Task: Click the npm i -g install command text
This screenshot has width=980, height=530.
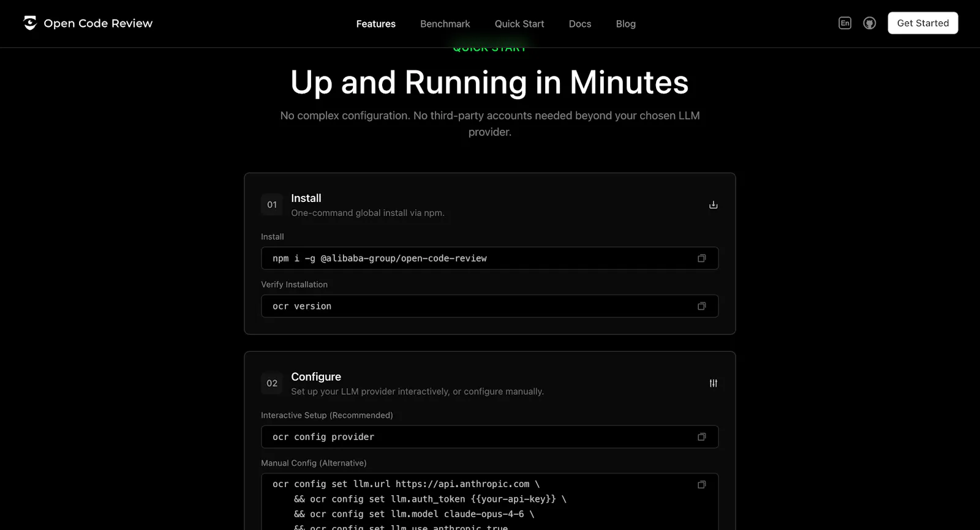Action: click(380, 258)
